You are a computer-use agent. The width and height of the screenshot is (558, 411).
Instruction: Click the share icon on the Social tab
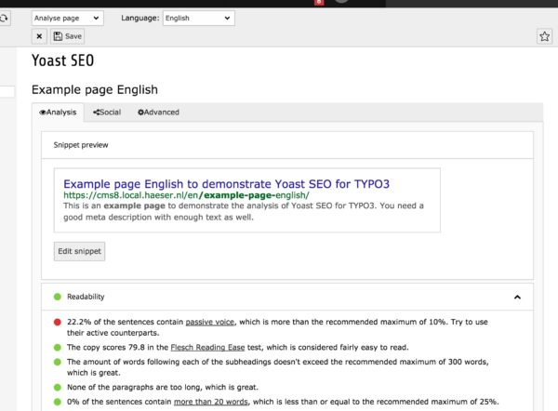coord(96,113)
